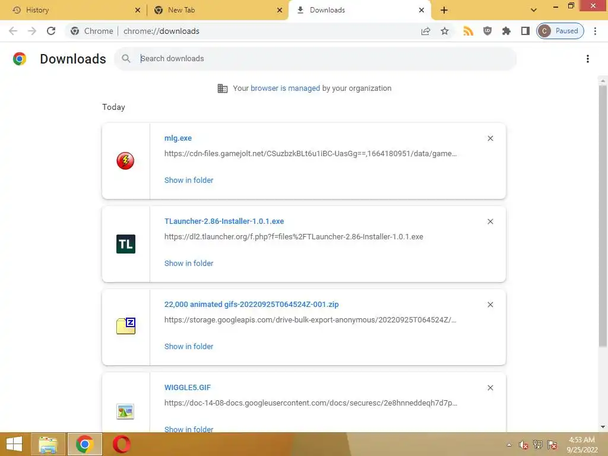Open the mlg.exe file link

tap(178, 138)
